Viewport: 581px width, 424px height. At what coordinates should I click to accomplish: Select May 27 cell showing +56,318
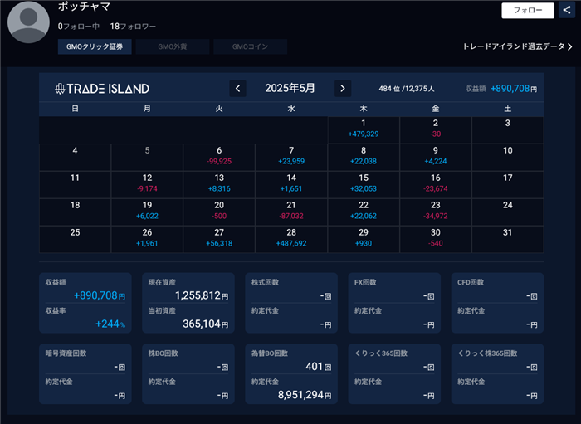click(219, 240)
